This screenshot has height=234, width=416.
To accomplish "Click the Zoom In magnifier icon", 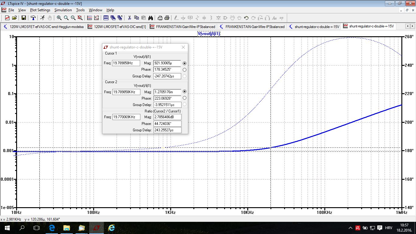I will pyautogui.click(x=59, y=18).
